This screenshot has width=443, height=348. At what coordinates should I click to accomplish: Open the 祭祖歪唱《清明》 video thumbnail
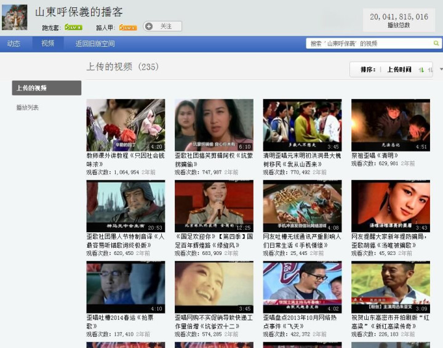coord(390,125)
